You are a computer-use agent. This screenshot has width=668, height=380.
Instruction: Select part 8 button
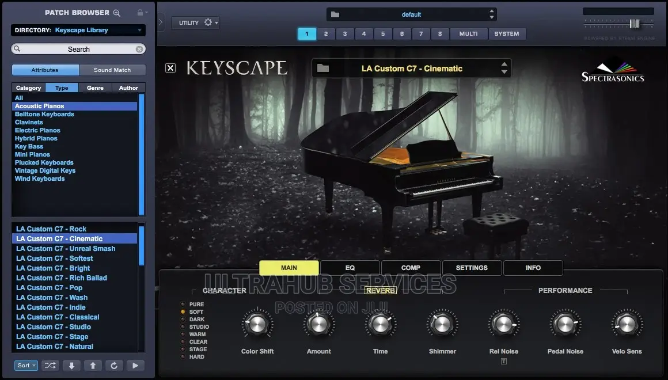(440, 33)
